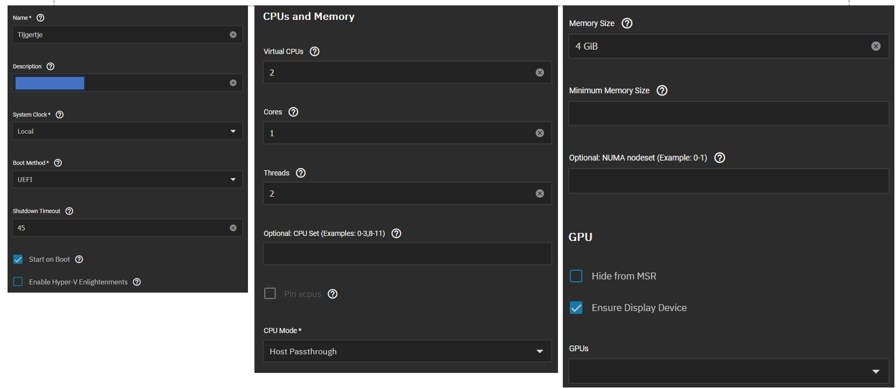Show help for Cores
Screen dimensions: 896x388
(x=293, y=112)
